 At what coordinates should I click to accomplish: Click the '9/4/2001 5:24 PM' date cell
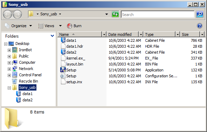(x=123, y=58)
